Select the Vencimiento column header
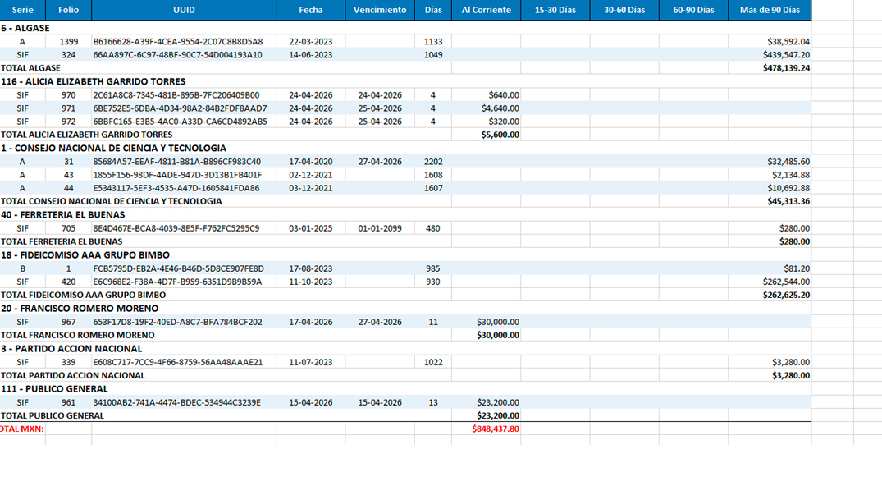The width and height of the screenshot is (882, 486). click(x=380, y=10)
